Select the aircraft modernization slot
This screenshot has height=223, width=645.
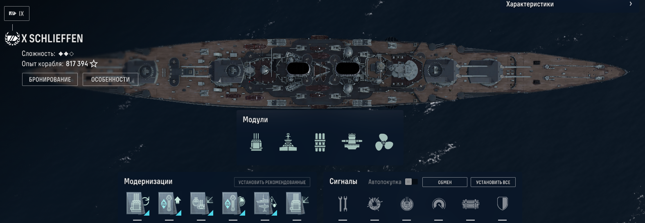click(x=266, y=203)
